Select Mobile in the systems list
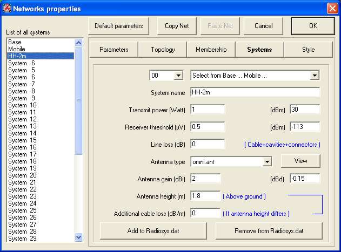The height and width of the screenshot is (252, 341). click(x=41, y=49)
